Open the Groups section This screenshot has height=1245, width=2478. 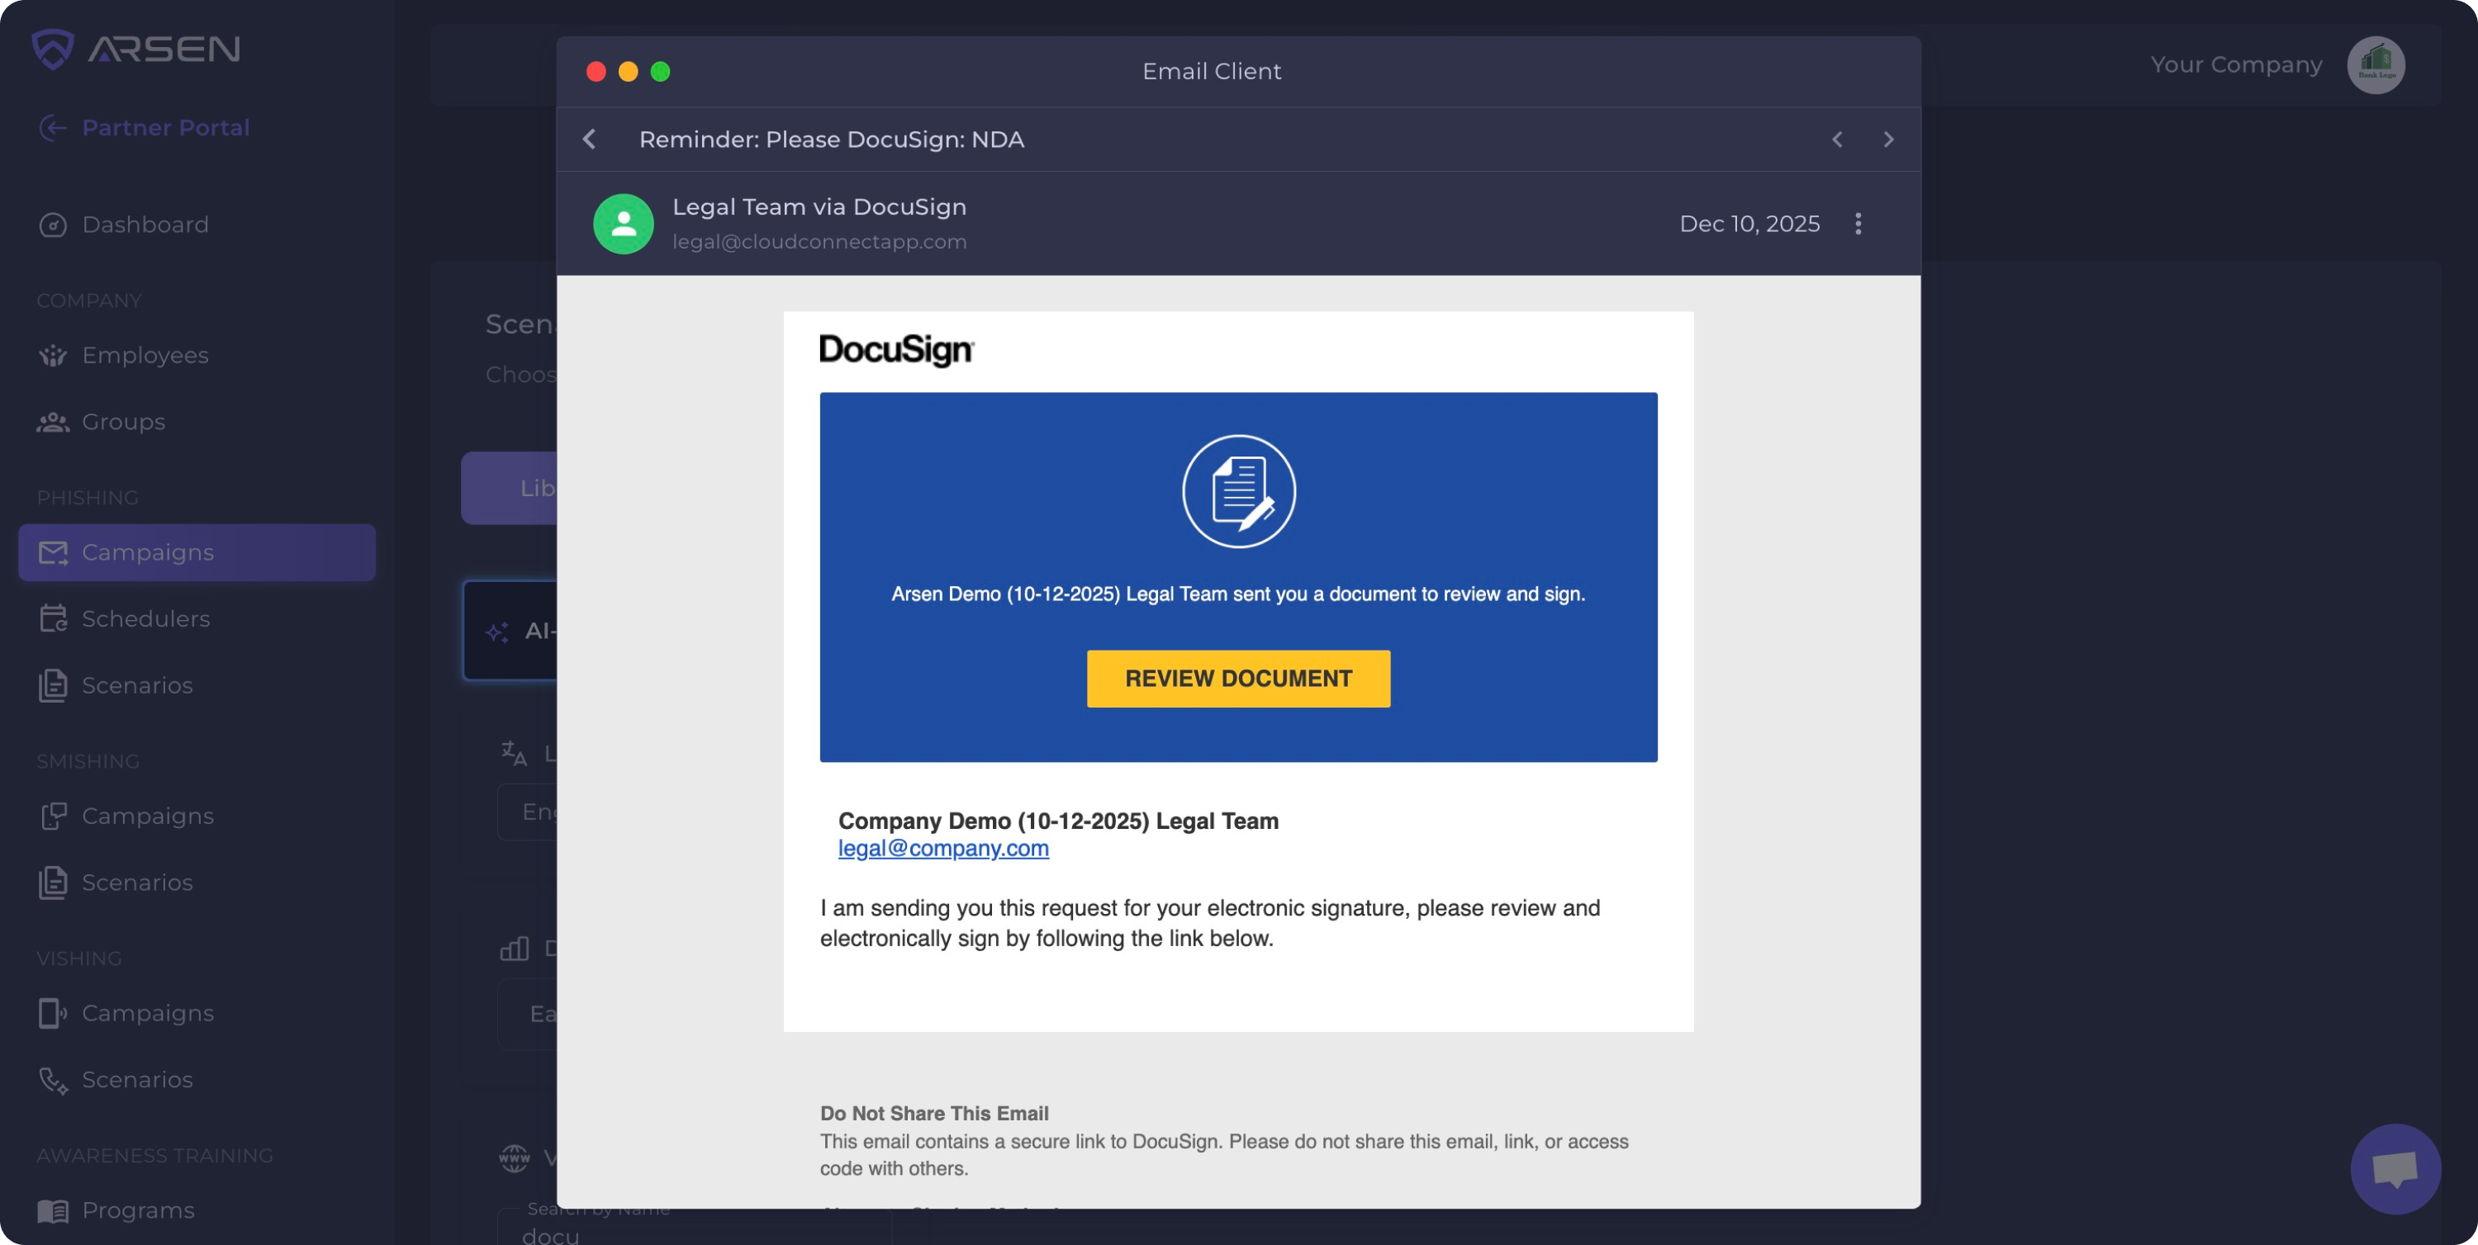pyautogui.click(x=123, y=421)
